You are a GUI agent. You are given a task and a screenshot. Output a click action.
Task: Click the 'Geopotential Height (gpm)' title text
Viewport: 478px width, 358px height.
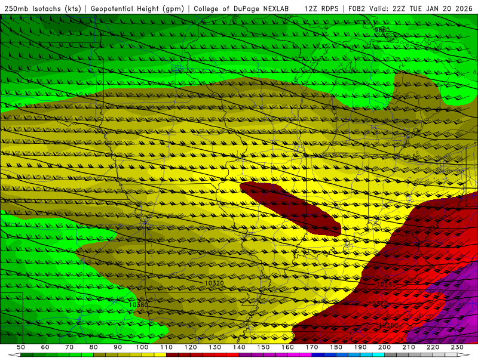pos(137,9)
